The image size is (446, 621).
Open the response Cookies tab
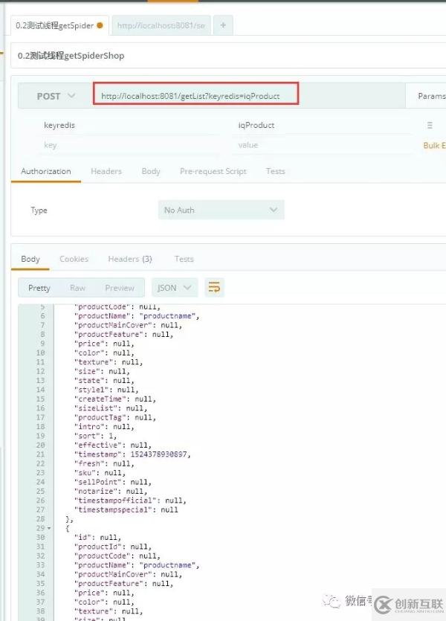74,259
